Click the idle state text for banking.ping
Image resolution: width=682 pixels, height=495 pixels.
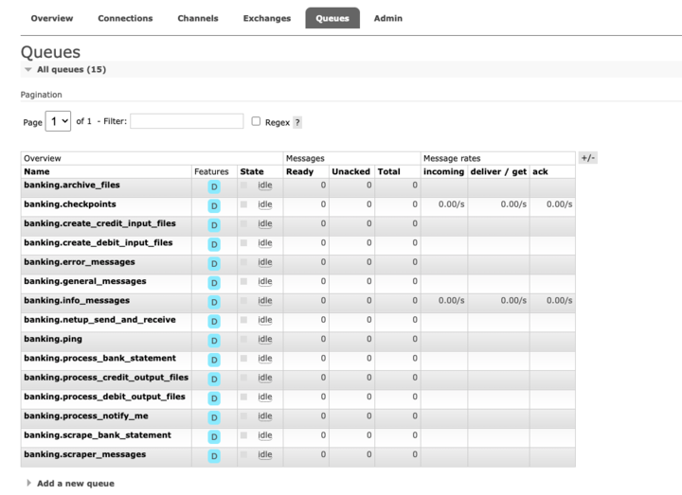[265, 339]
